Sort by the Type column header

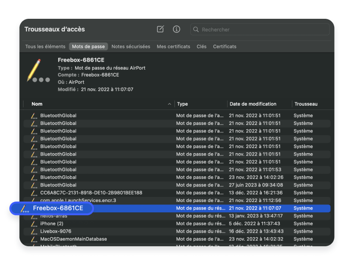[x=182, y=104]
